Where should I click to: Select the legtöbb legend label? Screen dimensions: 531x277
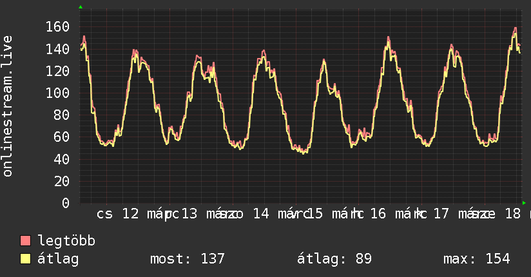coord(66,241)
